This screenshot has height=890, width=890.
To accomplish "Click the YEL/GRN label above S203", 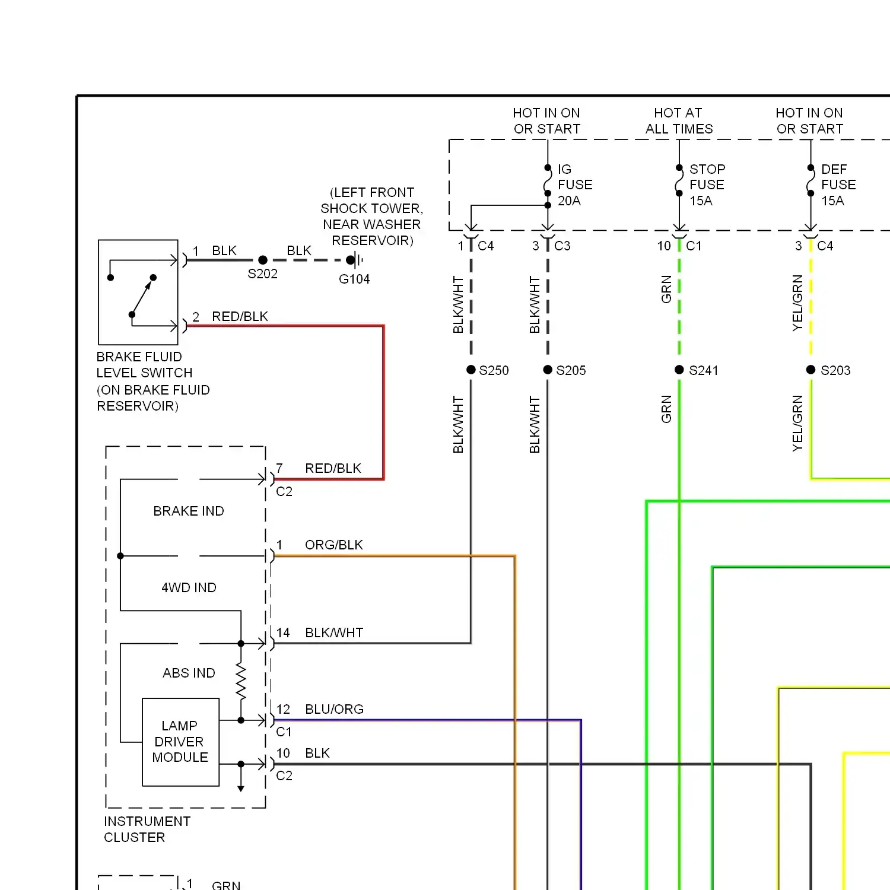I will [797, 303].
